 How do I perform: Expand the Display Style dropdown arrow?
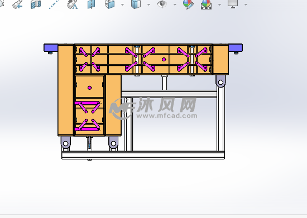[148, 4]
